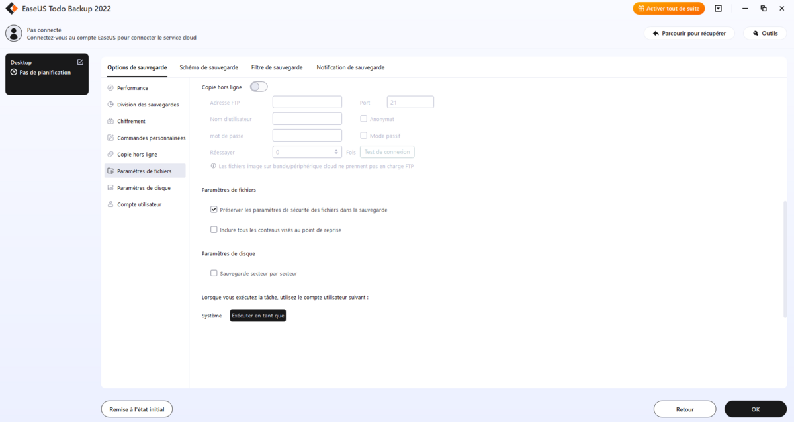Click the Division des sauvegardes icon

click(110, 105)
